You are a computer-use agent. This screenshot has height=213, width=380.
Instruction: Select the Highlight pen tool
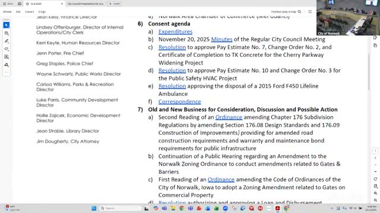7,41
